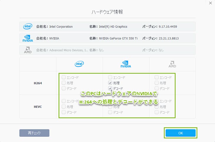215x142 pixels.
Task: Check HEVC デコード checkbox under Intel
Action: click(x=64, y=112)
